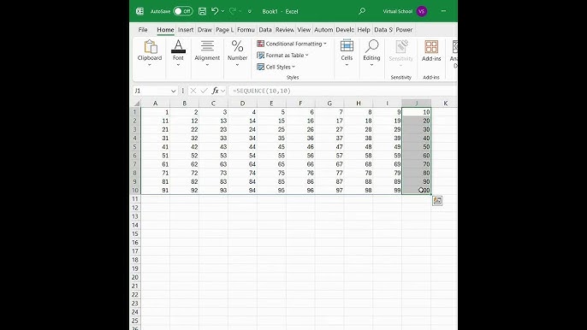The width and height of the screenshot is (587, 330).
Task: Open Format as Table menu
Action: pos(282,56)
